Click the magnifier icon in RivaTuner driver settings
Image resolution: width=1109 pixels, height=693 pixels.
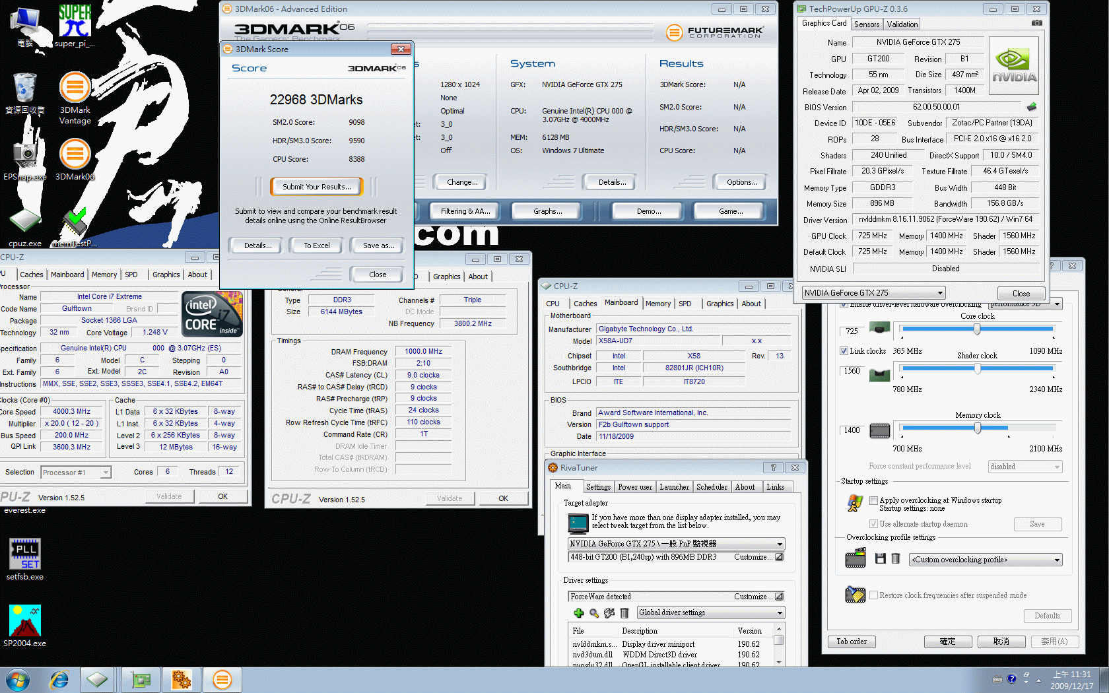coord(594,613)
